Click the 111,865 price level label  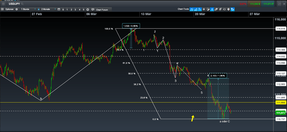(281, 98)
